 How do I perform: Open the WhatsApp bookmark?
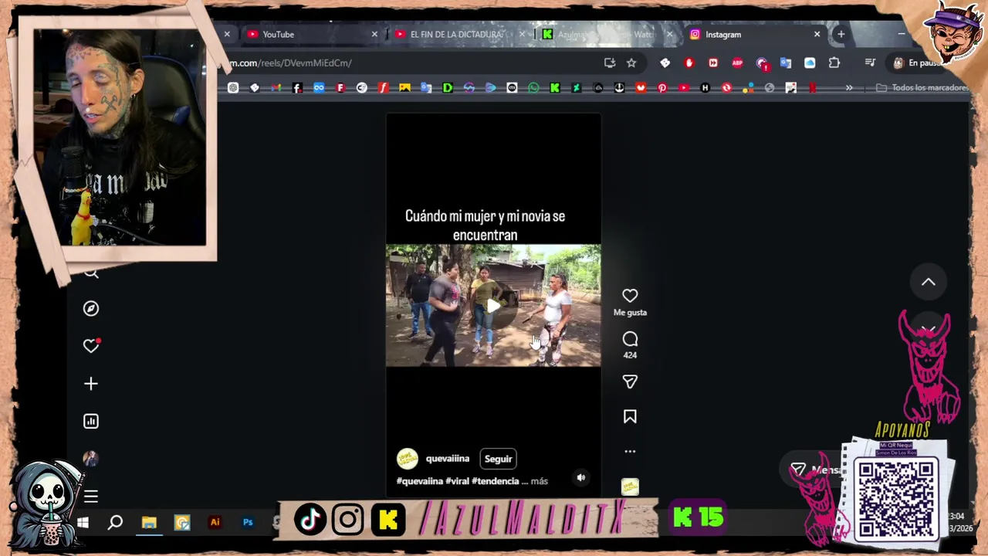533,88
